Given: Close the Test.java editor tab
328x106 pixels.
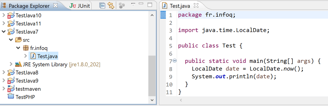Looking at the screenshot, I should (x=196, y=5).
